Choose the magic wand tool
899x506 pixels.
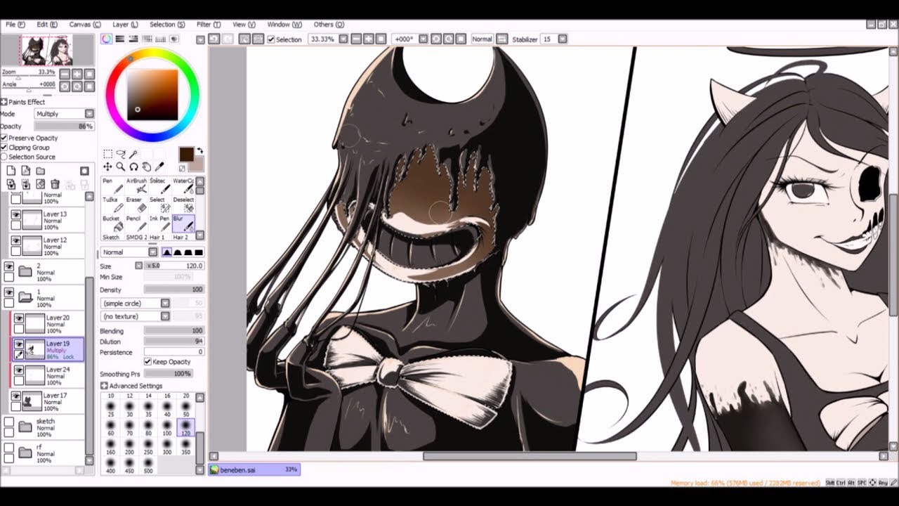point(133,154)
